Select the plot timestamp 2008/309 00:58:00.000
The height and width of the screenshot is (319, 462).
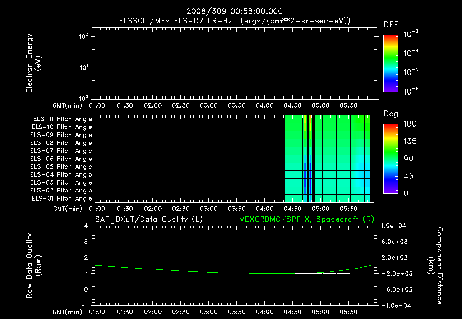point(235,11)
